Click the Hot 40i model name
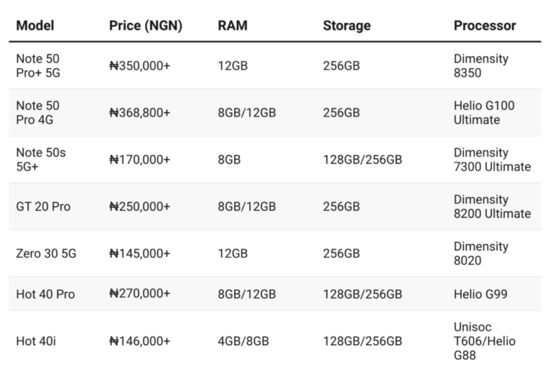This screenshot has width=550, height=371. tap(36, 341)
